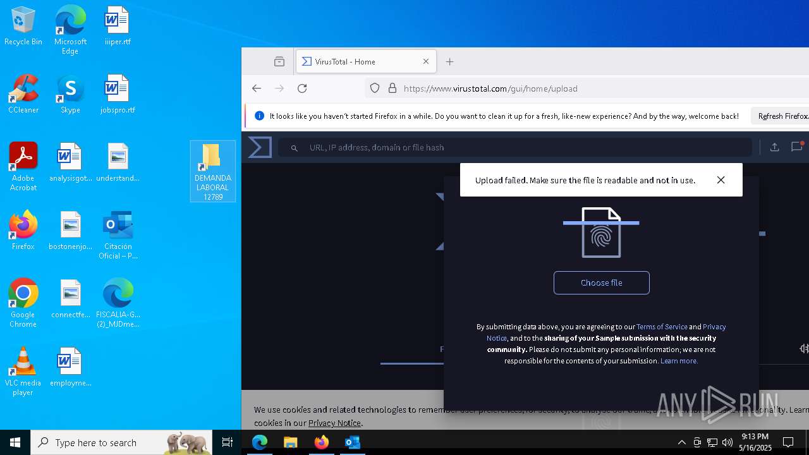Viewport: 809px width, 455px height.
Task: Go back using Firefox back arrow
Action: tap(256, 88)
